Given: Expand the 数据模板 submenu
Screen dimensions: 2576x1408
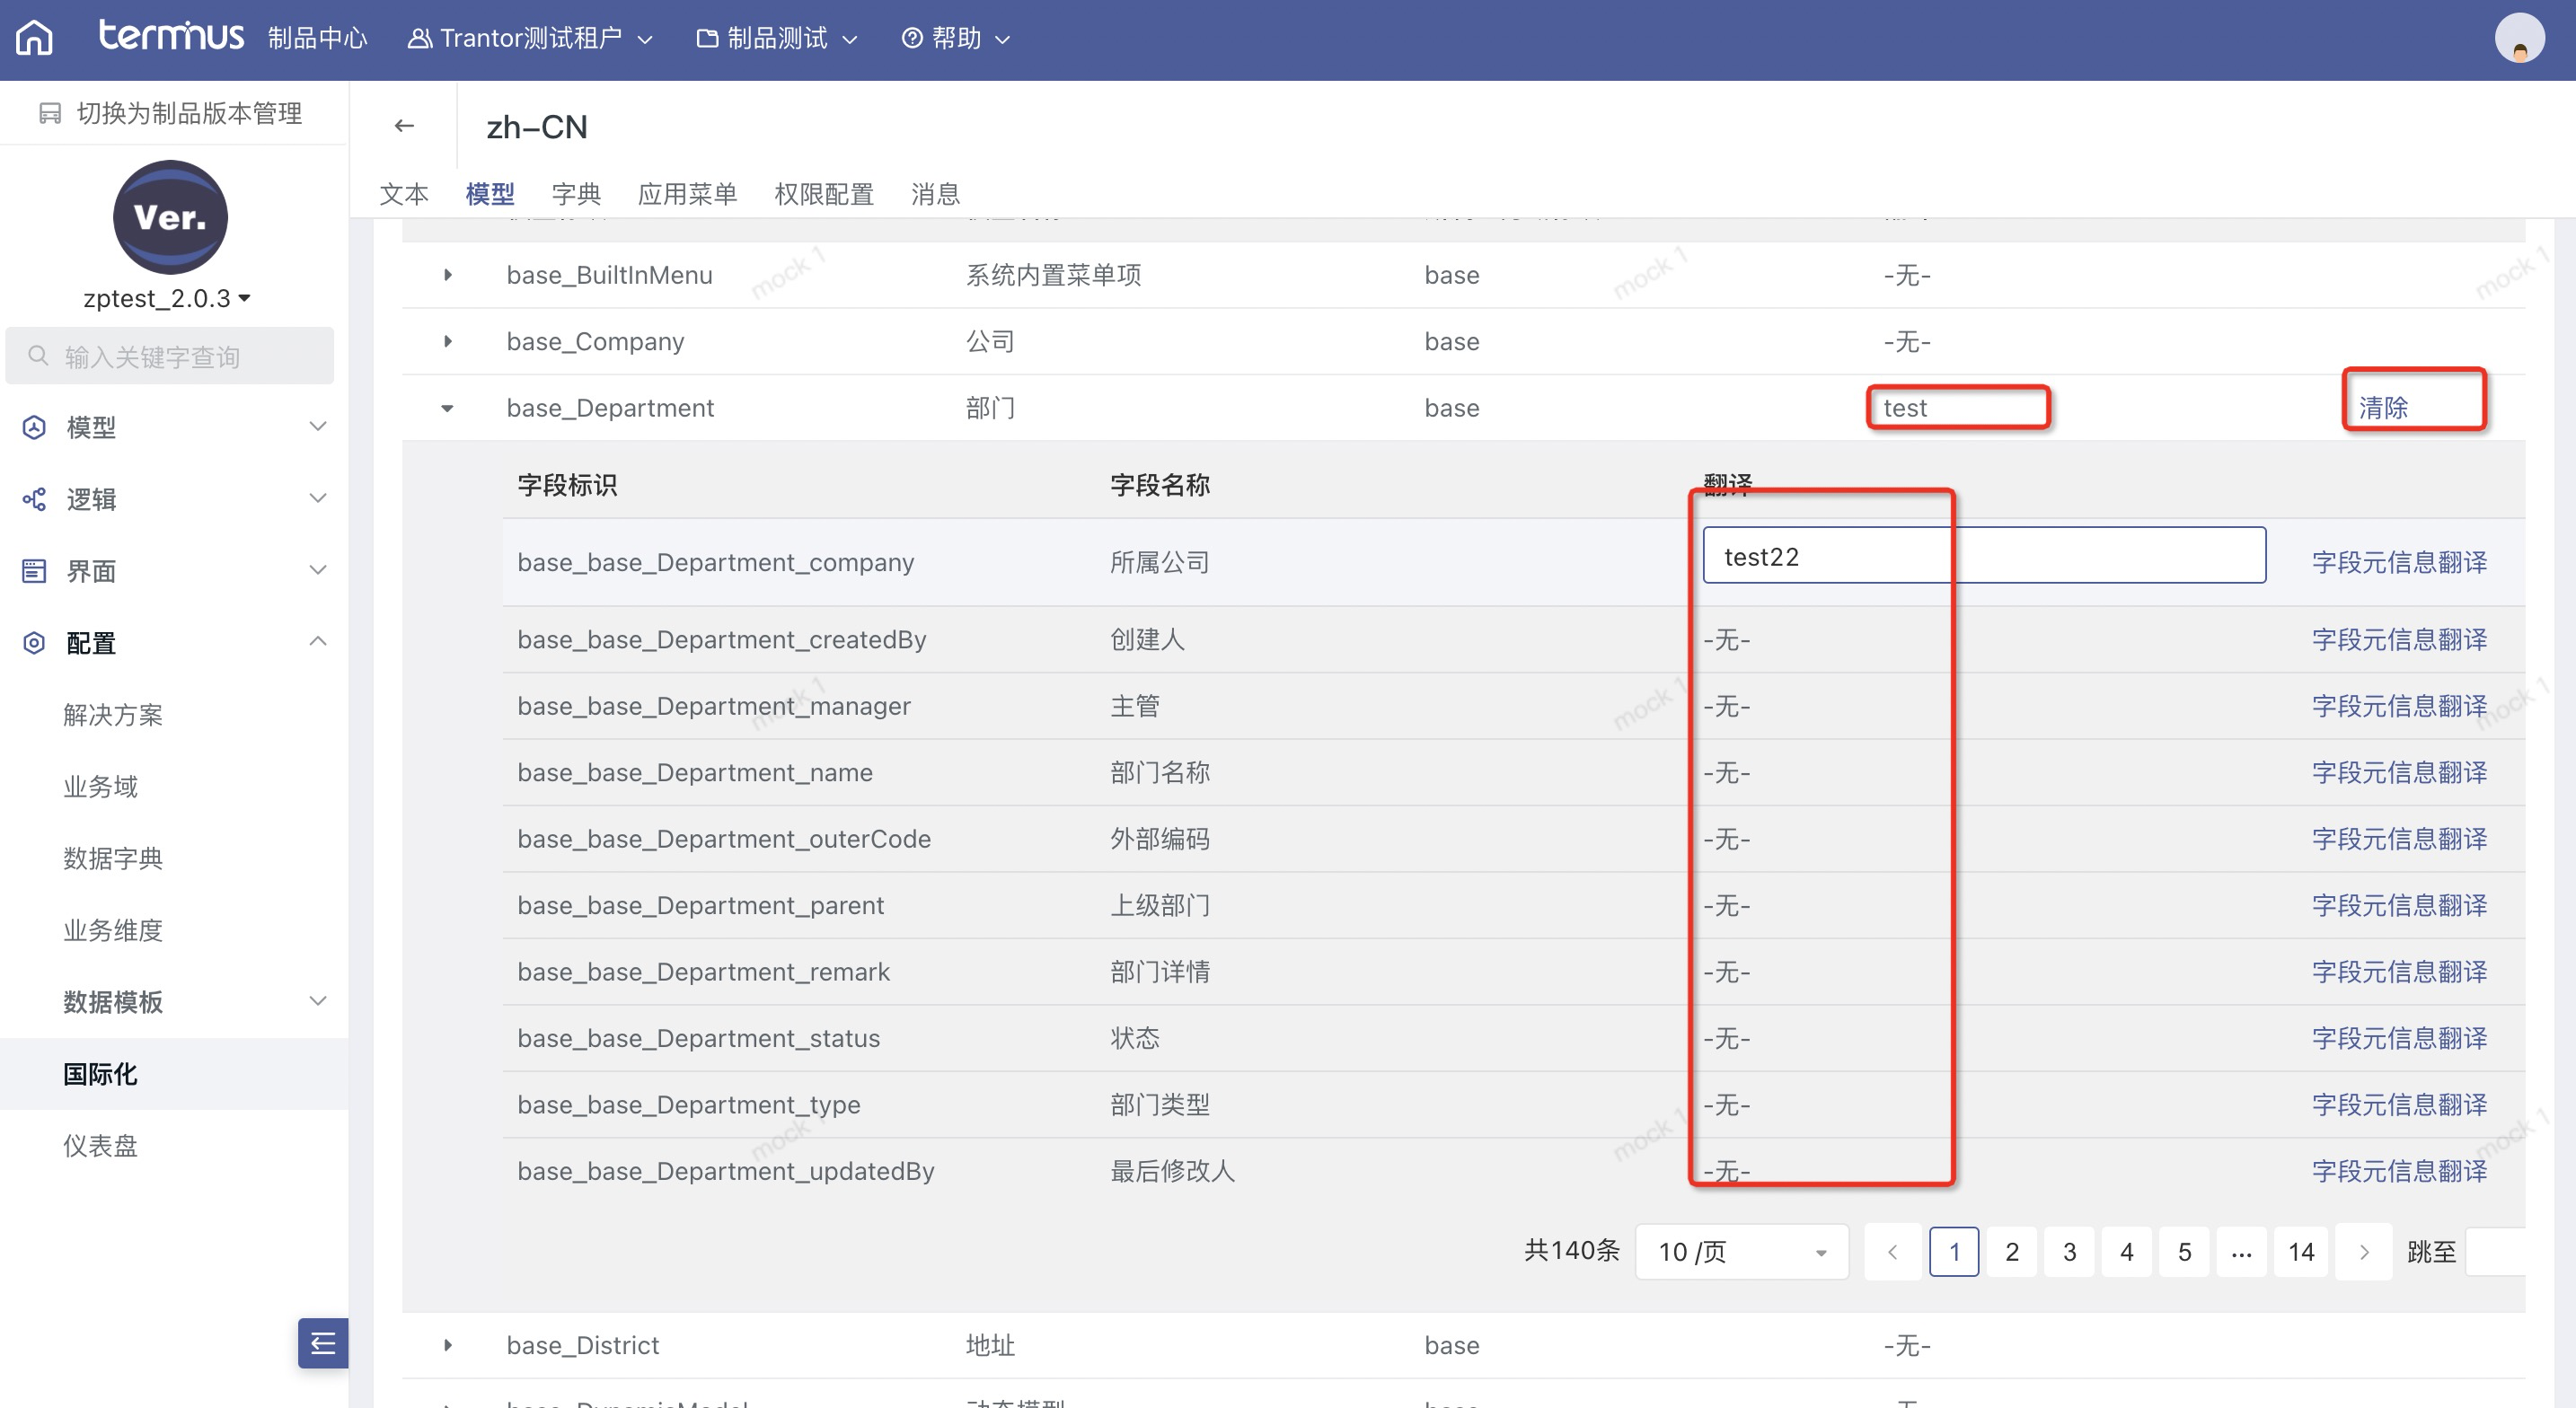Looking at the screenshot, I should (318, 1001).
